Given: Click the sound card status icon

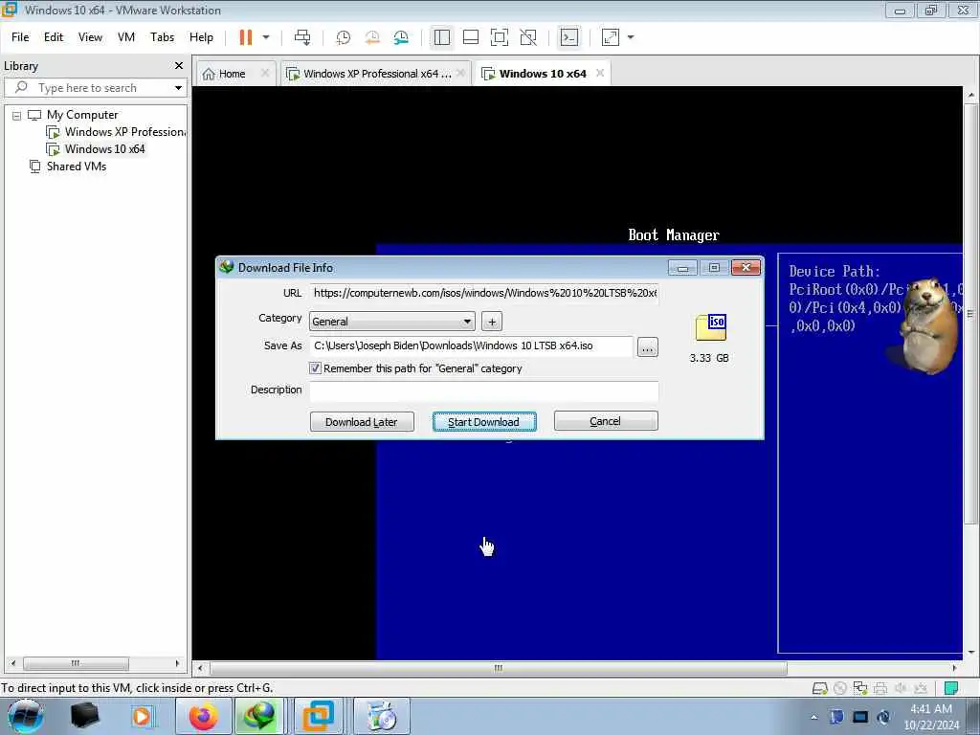Looking at the screenshot, I should (900, 689).
